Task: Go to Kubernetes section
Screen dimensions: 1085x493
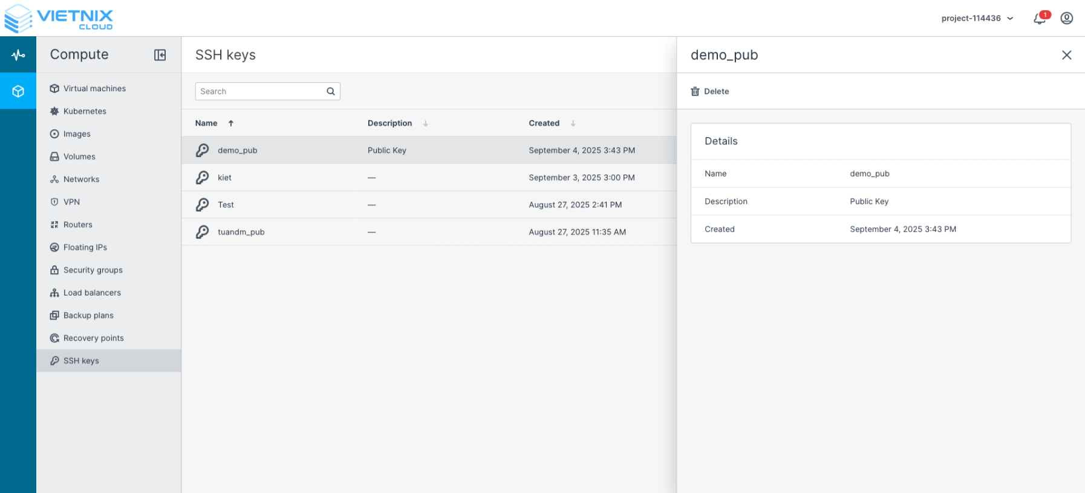Action: point(85,111)
